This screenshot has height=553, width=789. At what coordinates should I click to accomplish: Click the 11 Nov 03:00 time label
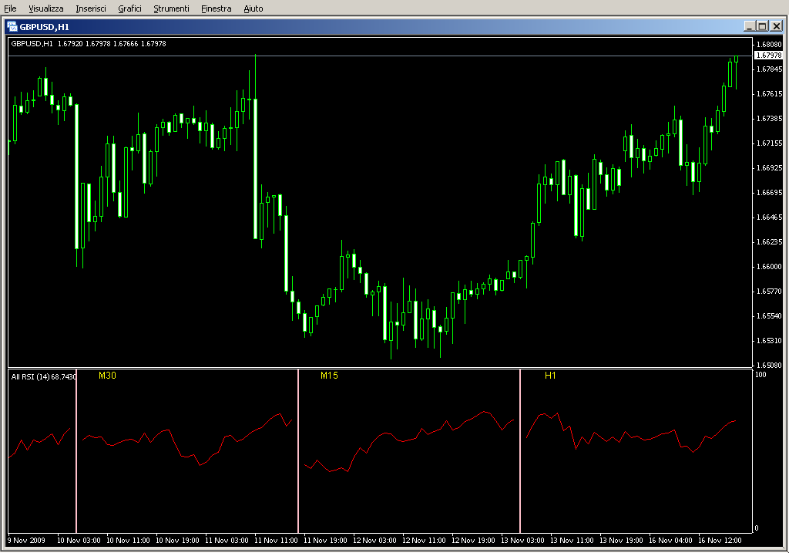(227, 541)
